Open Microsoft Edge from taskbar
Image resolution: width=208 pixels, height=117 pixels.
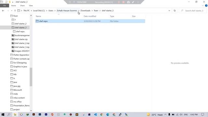(x=108, y=114)
